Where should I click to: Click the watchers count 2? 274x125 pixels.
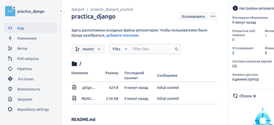[x=233, y=53]
